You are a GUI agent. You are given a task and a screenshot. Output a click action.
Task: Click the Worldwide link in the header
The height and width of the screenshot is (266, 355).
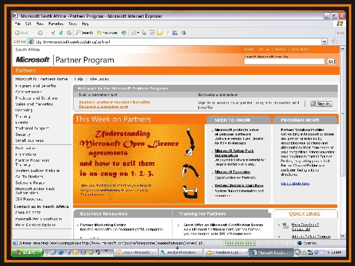click(301, 49)
